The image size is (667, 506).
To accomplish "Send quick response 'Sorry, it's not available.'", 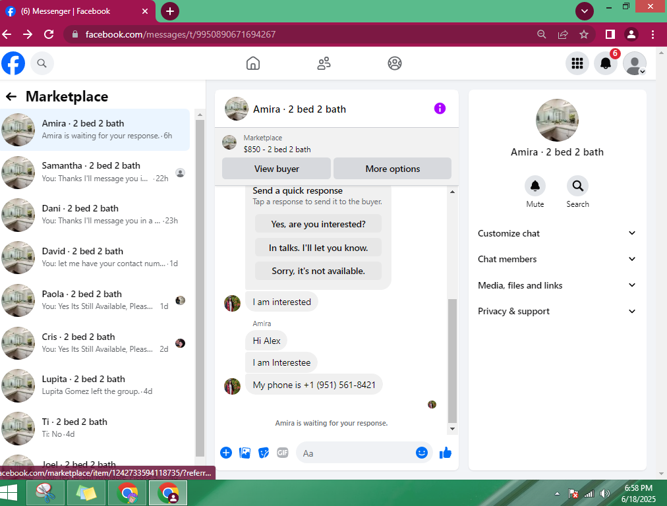I will coord(318,271).
